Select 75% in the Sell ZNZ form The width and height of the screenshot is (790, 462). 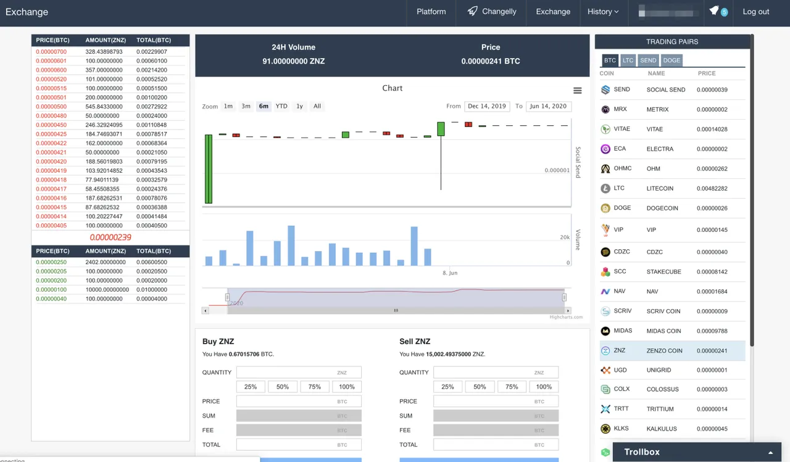point(512,387)
